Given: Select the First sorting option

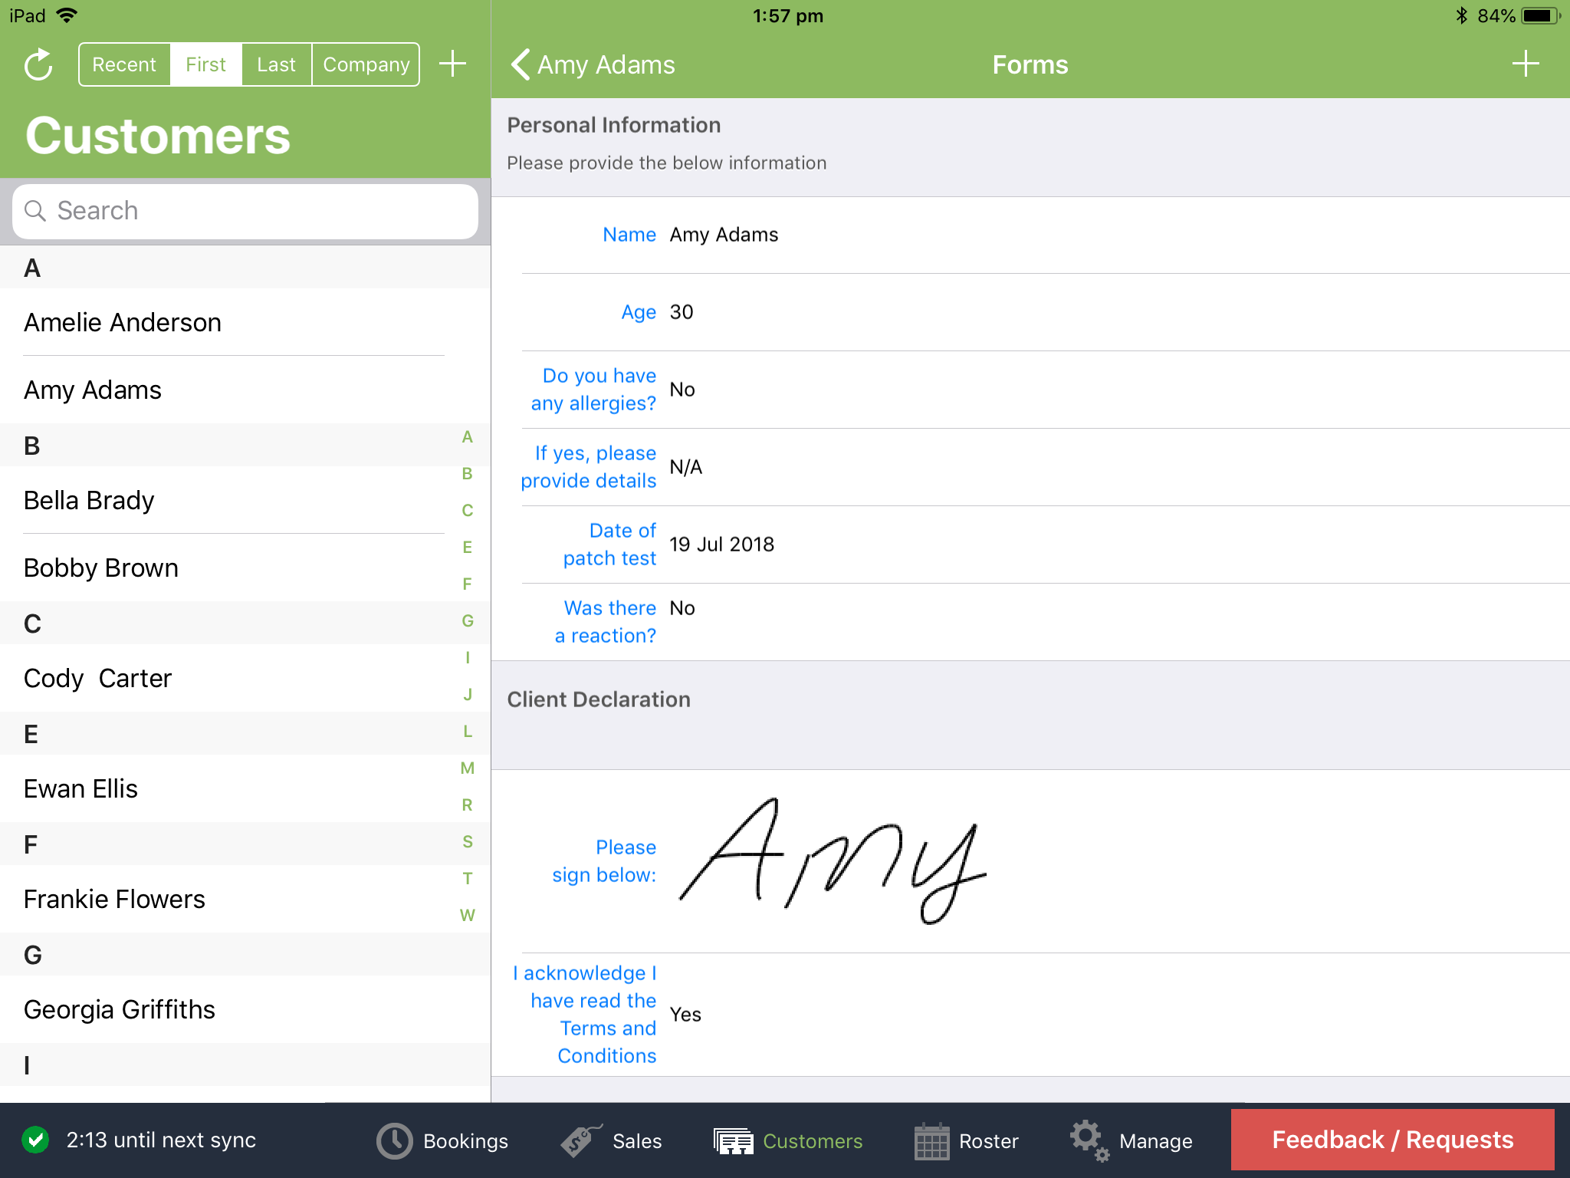Looking at the screenshot, I should coord(205,64).
